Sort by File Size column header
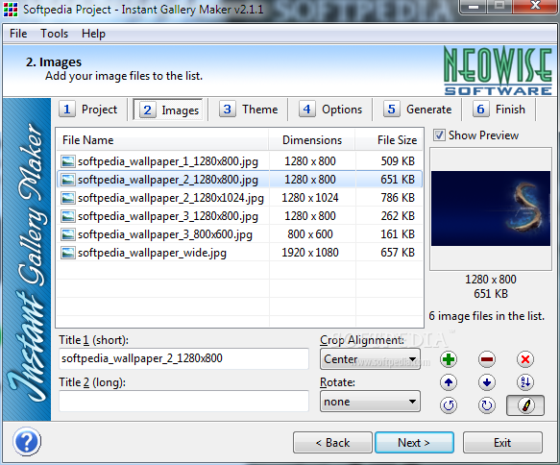The width and height of the screenshot is (560, 465). coord(389,140)
